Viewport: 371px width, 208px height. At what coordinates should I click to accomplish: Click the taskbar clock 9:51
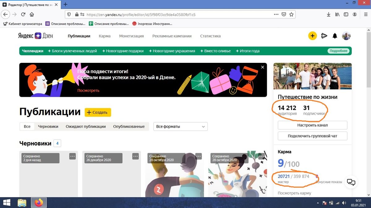(358, 200)
